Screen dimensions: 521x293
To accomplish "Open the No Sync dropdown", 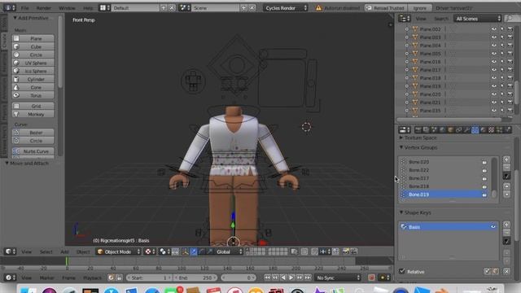I will pos(338,278).
